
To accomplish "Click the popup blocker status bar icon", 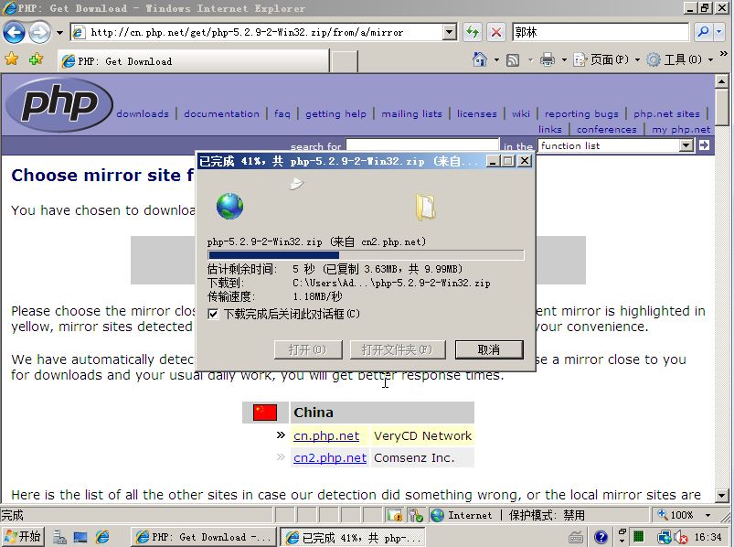I will pos(394,515).
